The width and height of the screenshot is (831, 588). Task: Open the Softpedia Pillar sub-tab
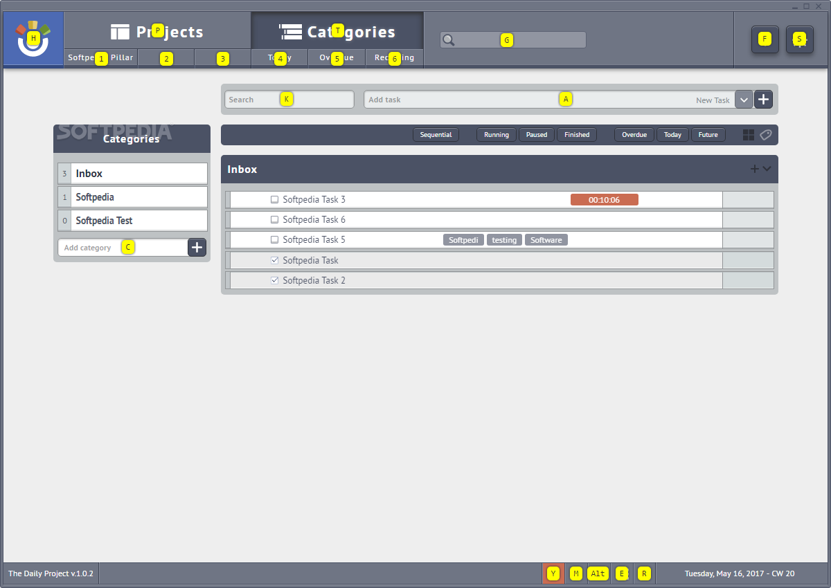coord(100,58)
